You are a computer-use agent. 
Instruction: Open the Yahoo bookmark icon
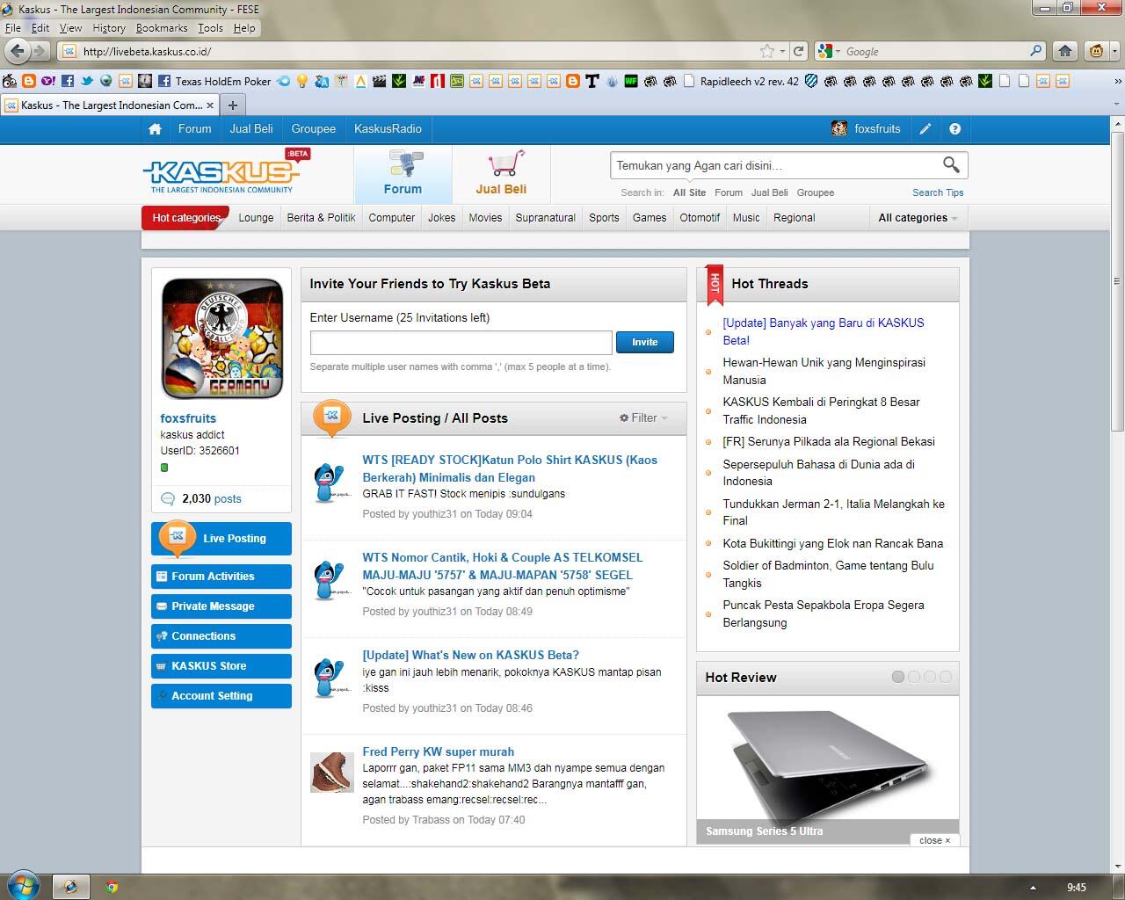(x=47, y=81)
